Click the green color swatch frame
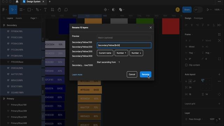 (x=145, y=21)
